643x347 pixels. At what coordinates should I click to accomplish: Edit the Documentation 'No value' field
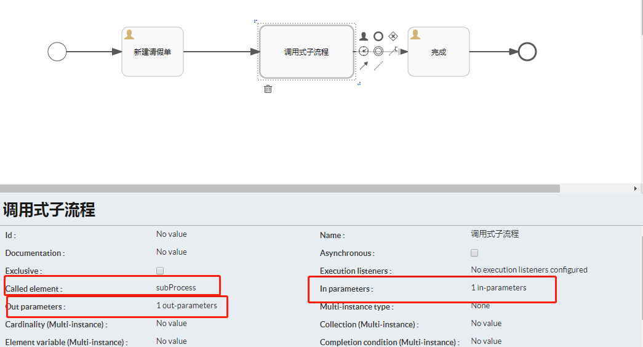[x=172, y=252]
